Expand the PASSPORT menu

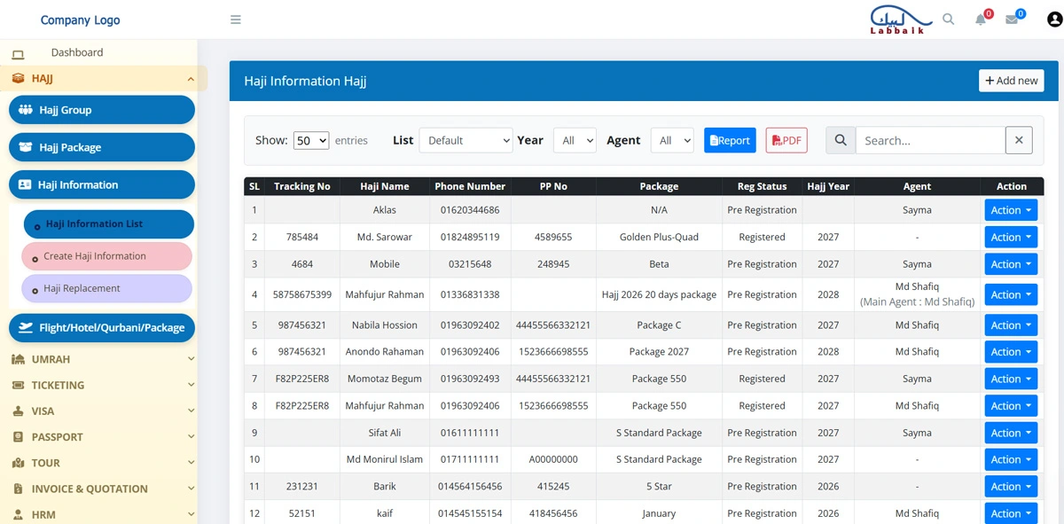103,437
